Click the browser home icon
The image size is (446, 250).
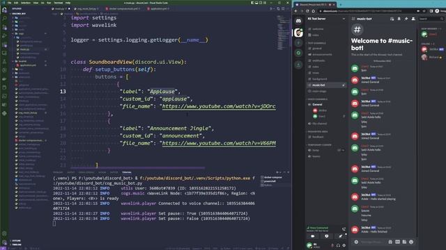[x=313, y=11]
